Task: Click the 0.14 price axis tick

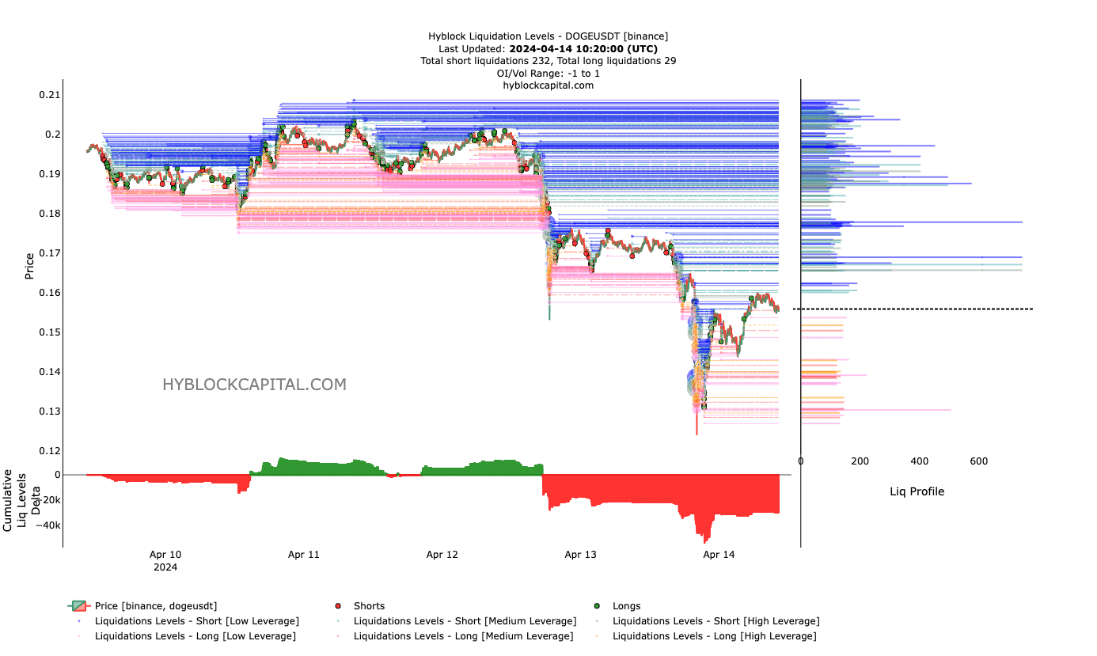Action: point(50,372)
